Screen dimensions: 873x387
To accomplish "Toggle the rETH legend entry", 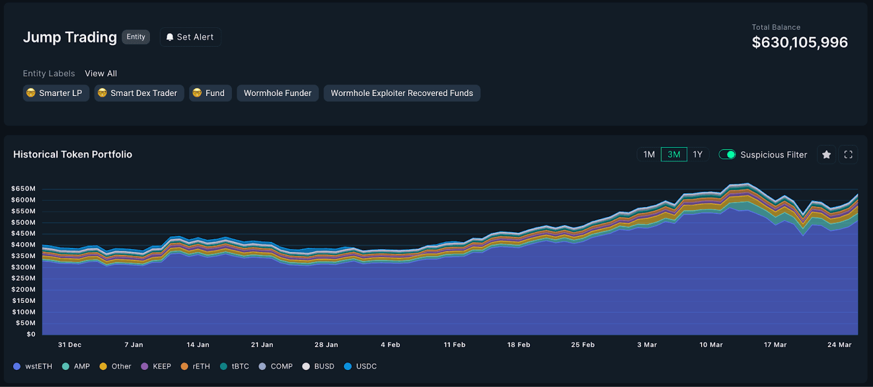I will tap(195, 366).
